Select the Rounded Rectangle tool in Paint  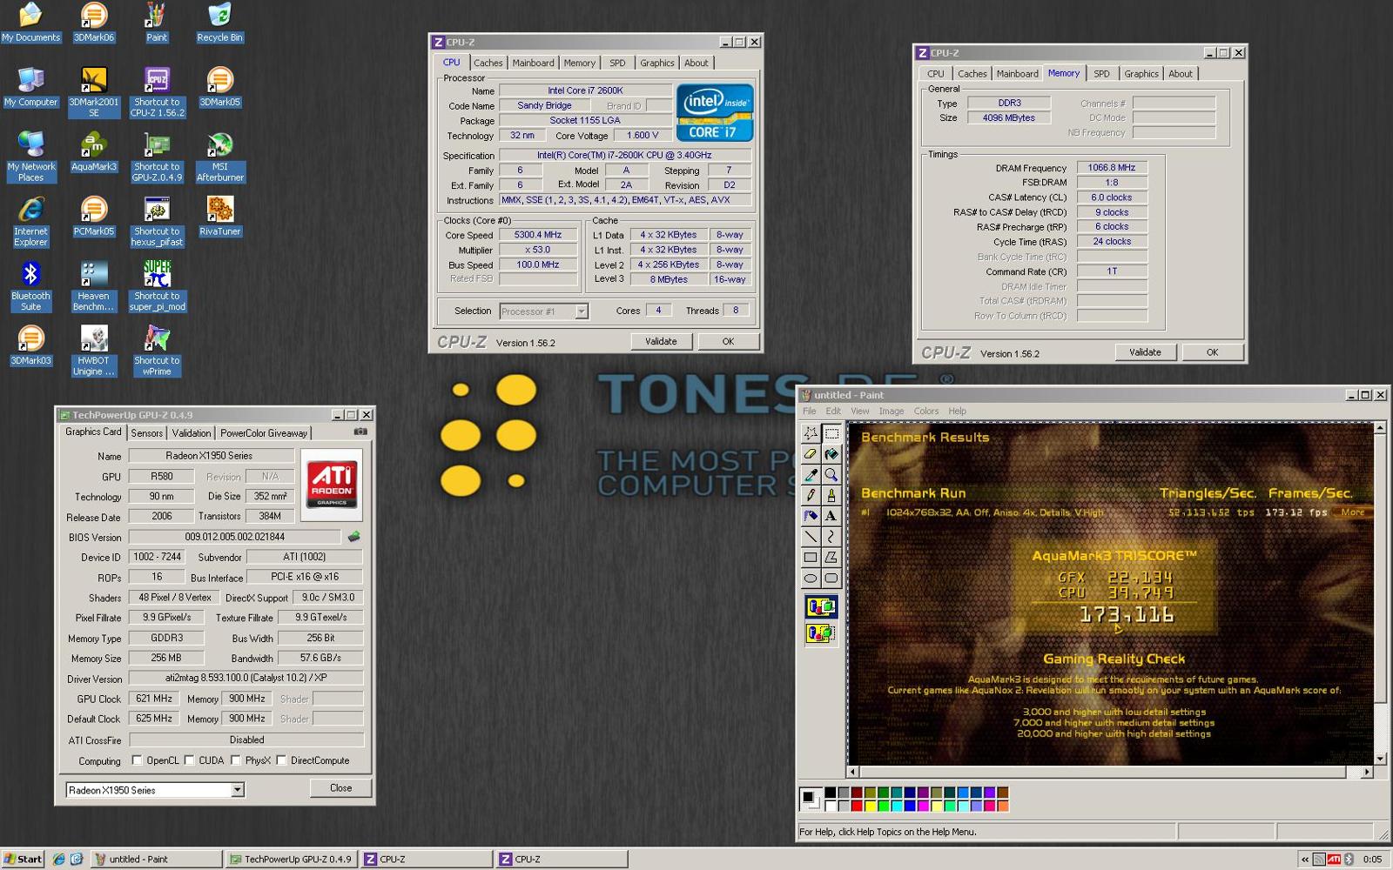831,579
